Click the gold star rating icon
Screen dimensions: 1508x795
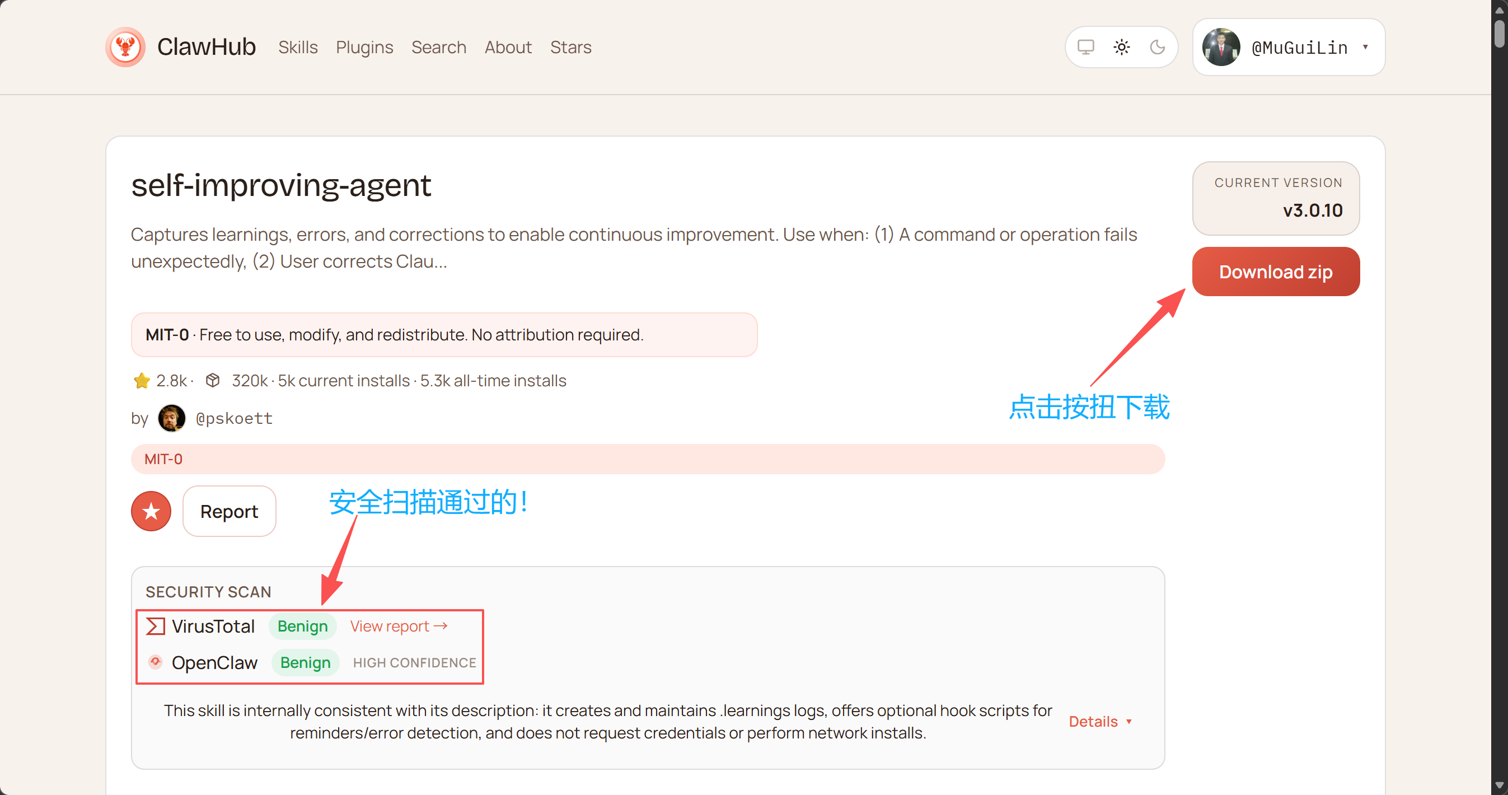coord(141,381)
